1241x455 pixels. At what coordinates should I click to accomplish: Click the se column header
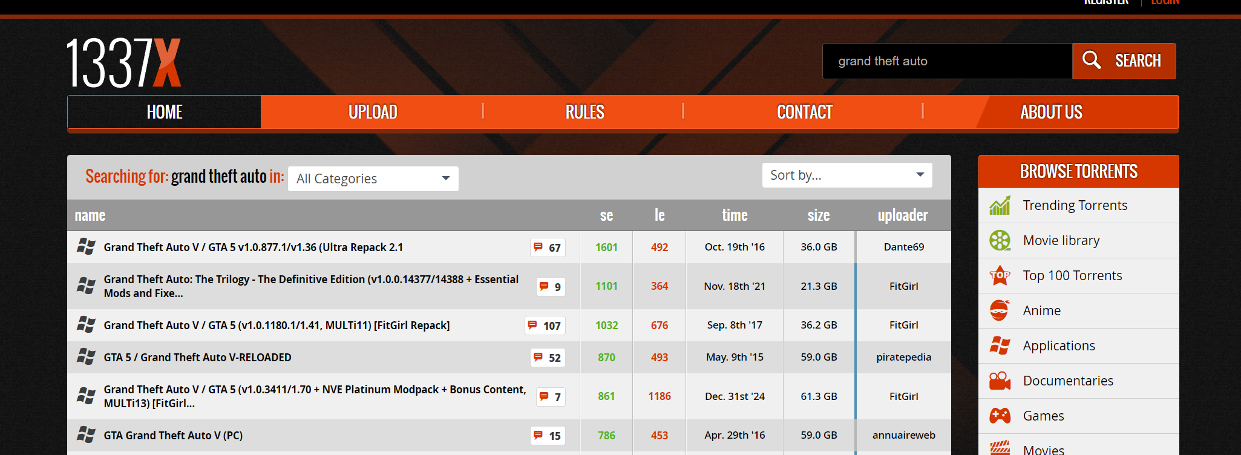(x=606, y=215)
